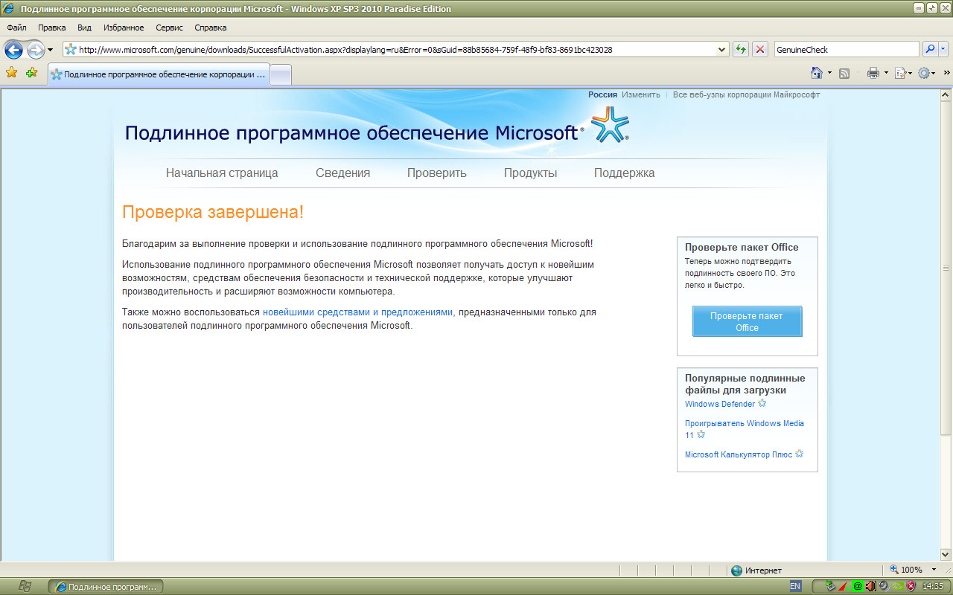This screenshot has width=953, height=595.
Task: Click the Проверьте пакет Office button
Action: 748,321
